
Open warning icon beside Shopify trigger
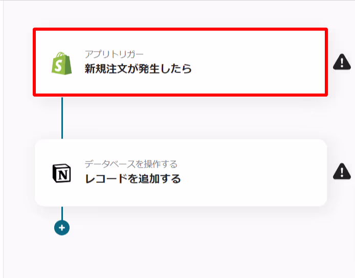pyautogui.click(x=342, y=61)
